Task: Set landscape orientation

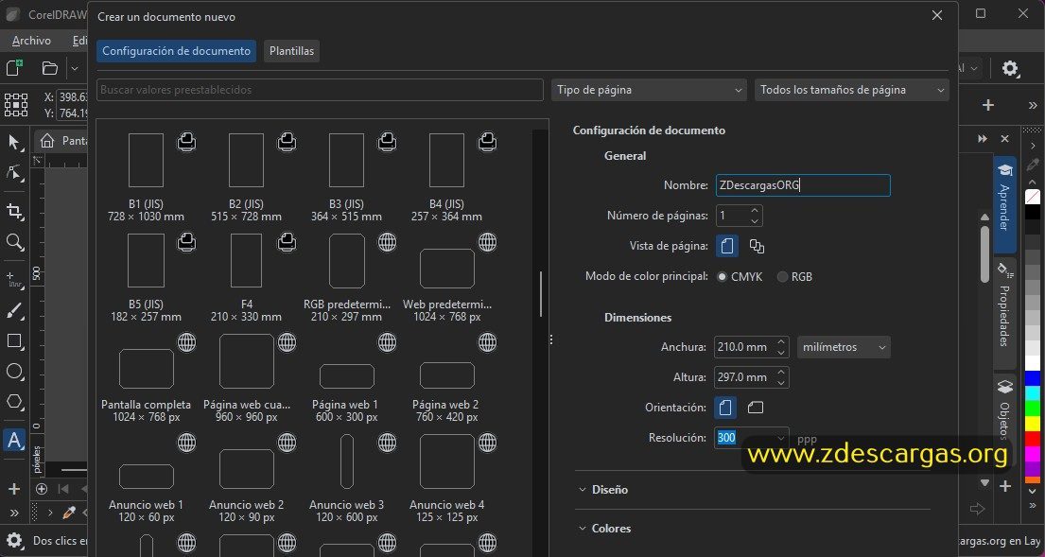Action: pyautogui.click(x=755, y=407)
